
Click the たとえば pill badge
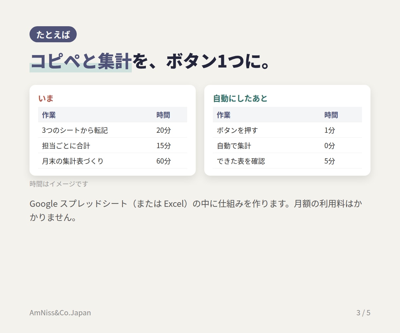[x=53, y=34]
